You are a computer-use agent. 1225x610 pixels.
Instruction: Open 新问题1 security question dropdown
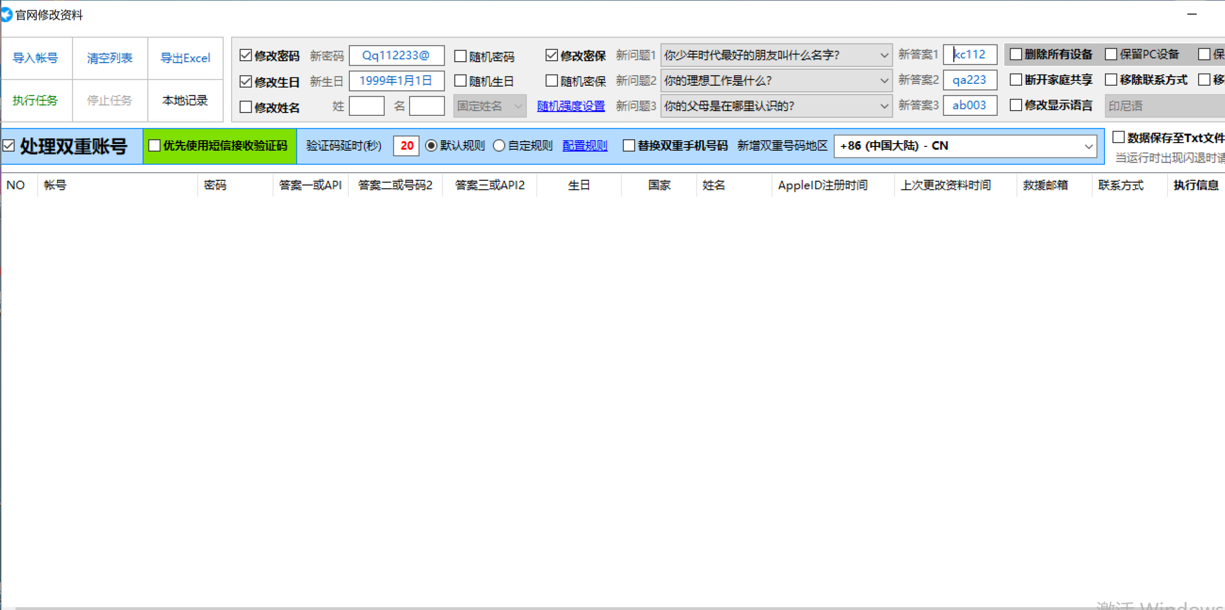(x=776, y=55)
